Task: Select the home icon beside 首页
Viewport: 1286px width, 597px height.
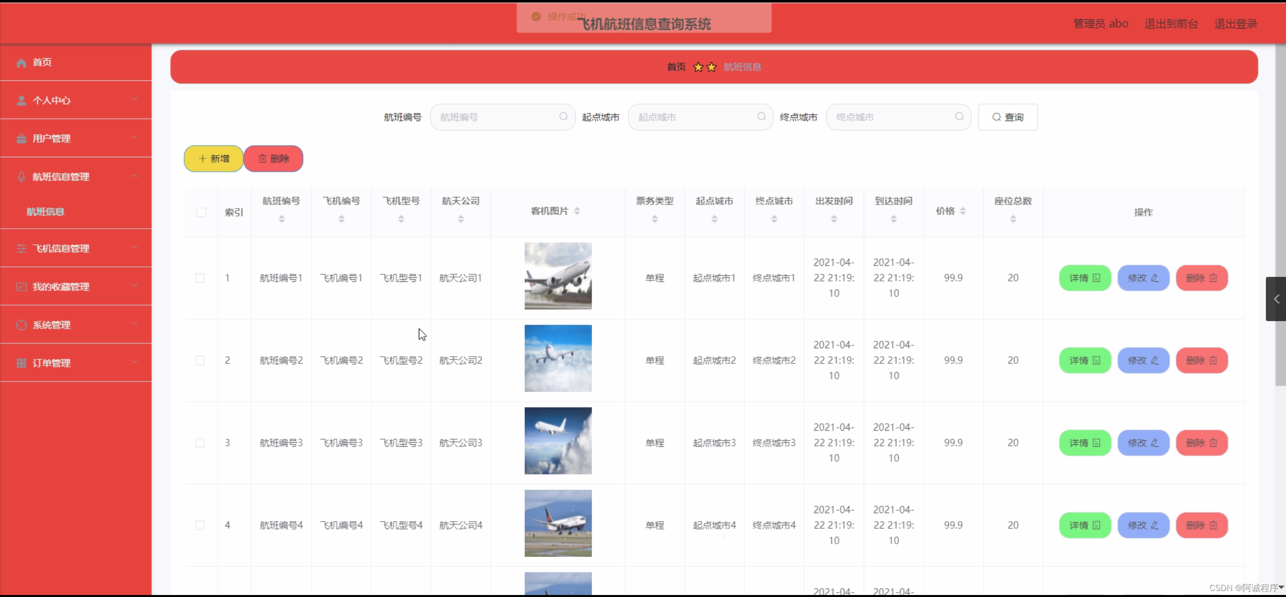Action: [21, 62]
